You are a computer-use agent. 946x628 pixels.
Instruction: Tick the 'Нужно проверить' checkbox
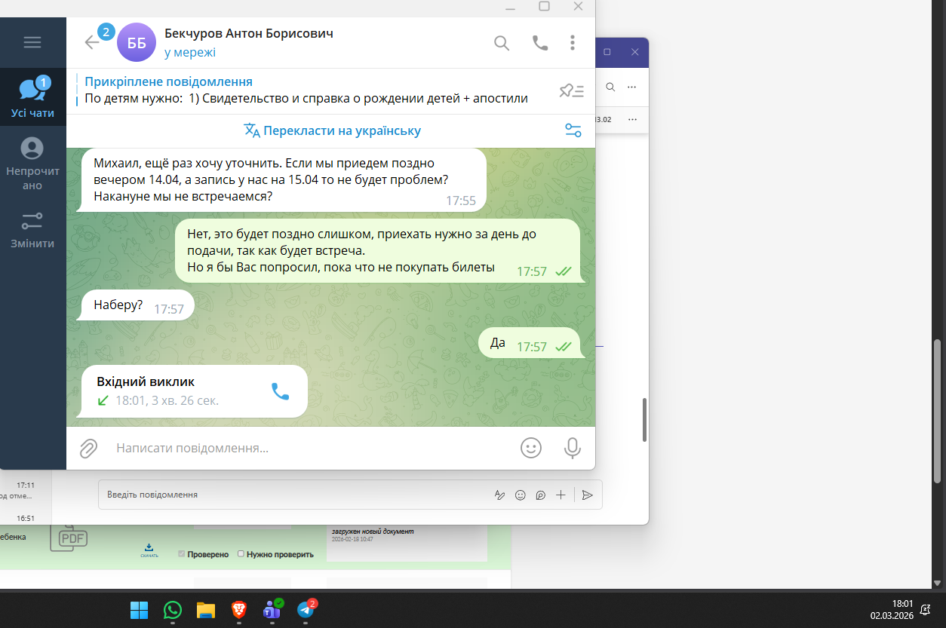(241, 553)
